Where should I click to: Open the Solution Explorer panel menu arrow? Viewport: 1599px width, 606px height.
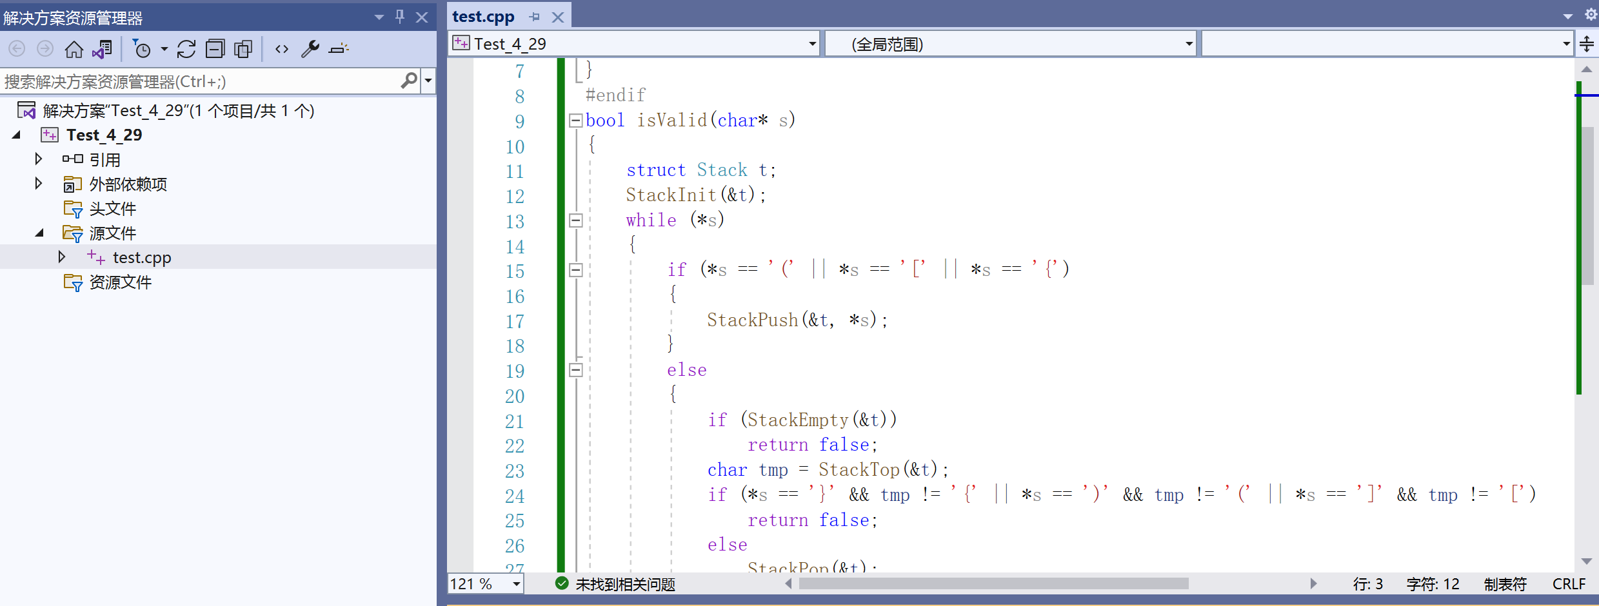[x=378, y=17]
